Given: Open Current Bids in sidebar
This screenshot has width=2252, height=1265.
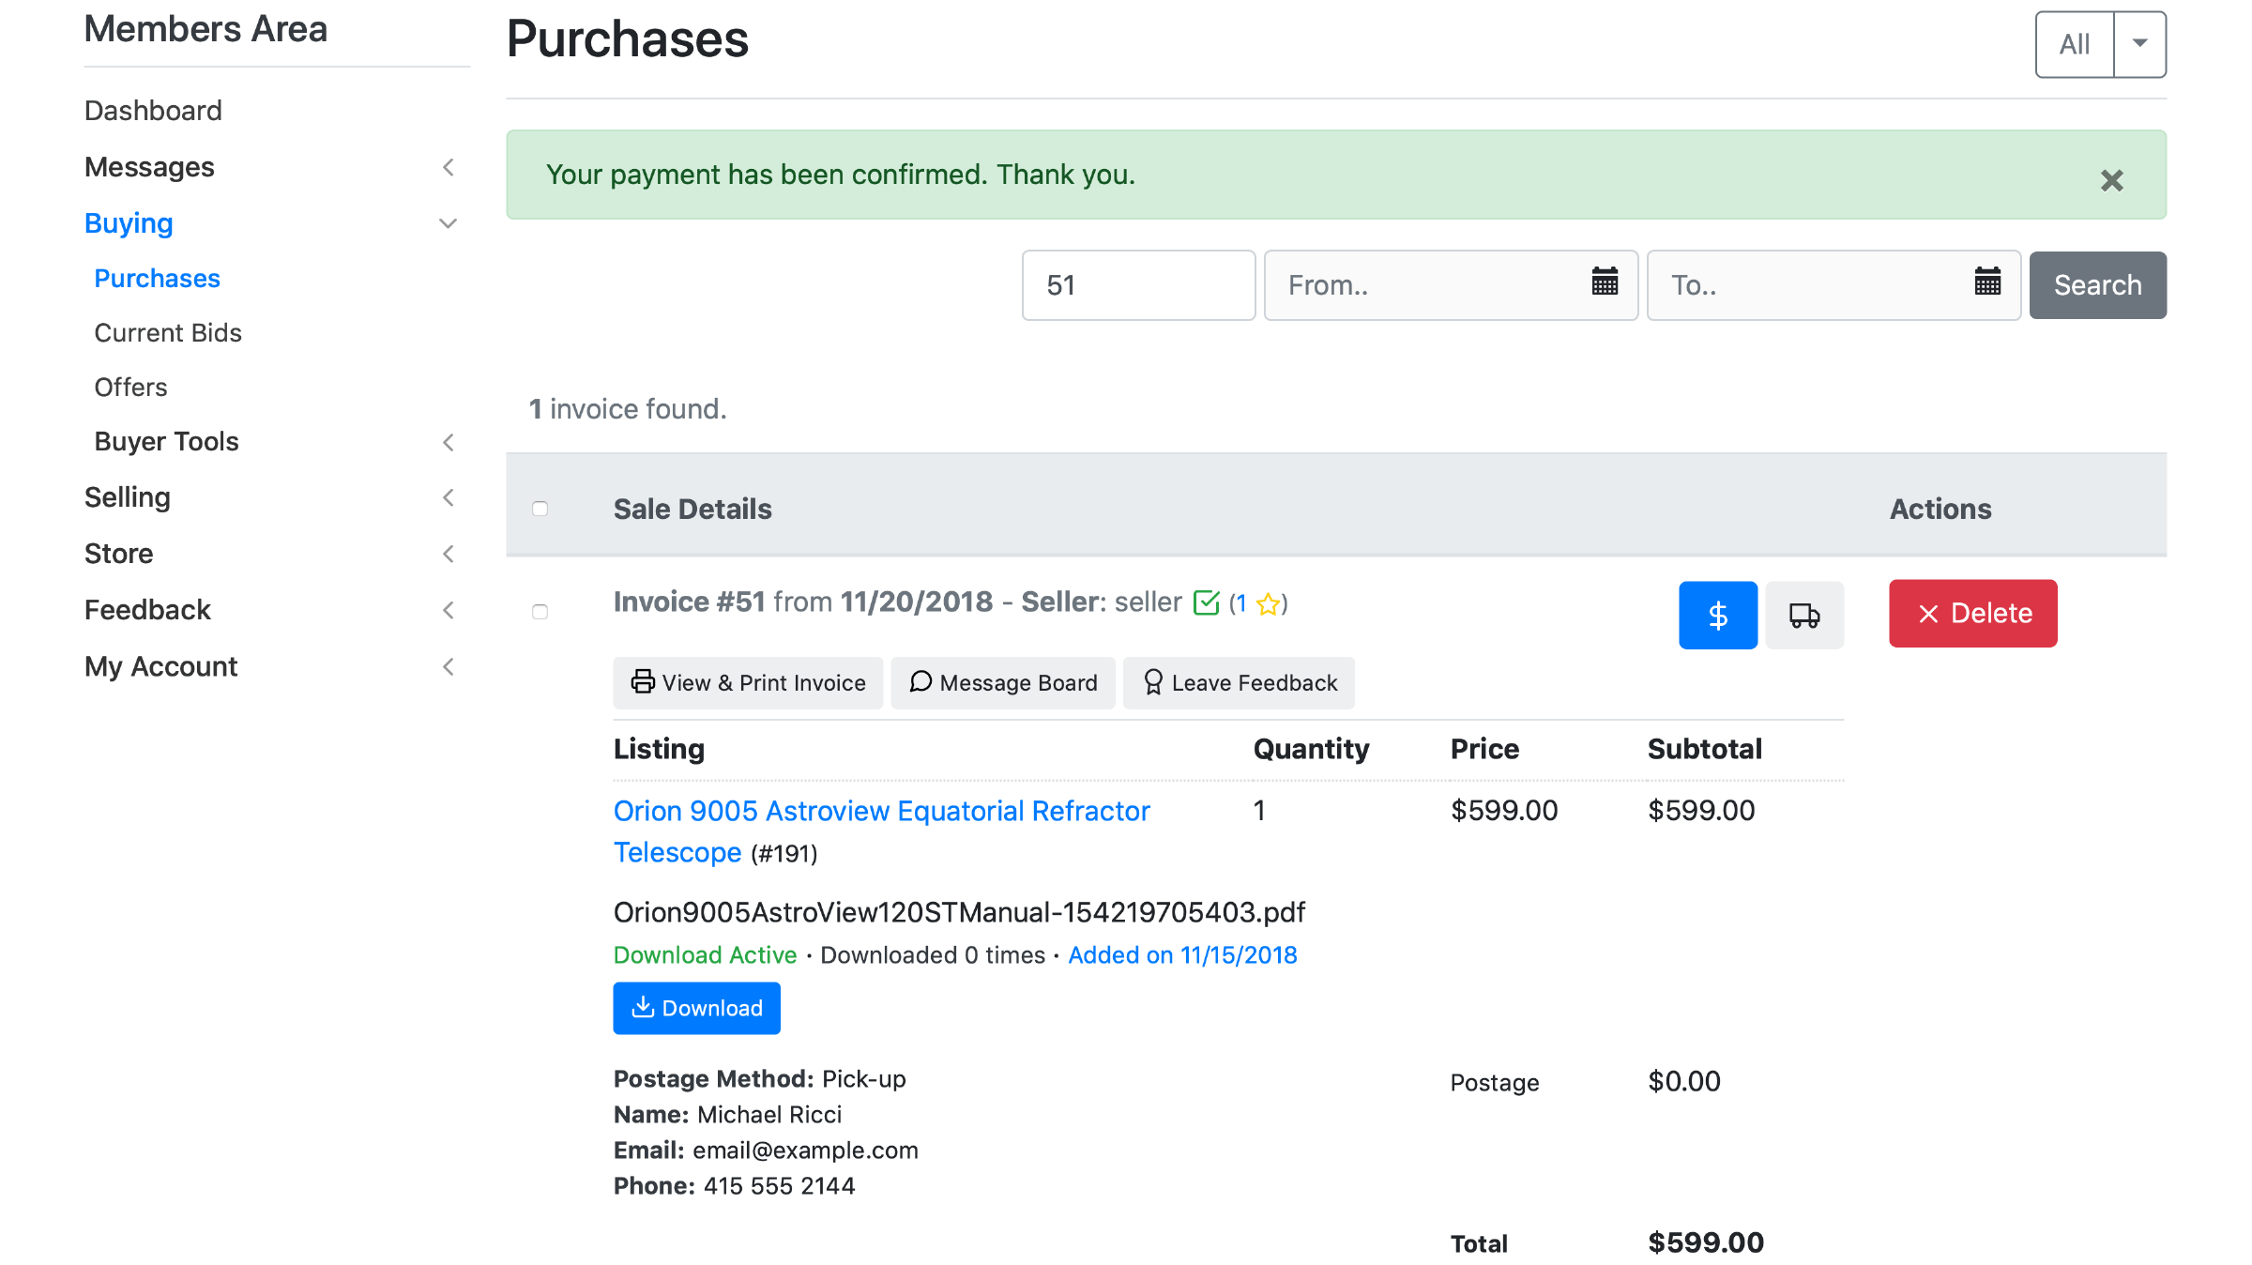Looking at the screenshot, I should (168, 332).
